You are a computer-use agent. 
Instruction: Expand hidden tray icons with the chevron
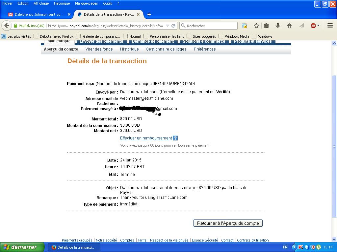(x=294, y=247)
